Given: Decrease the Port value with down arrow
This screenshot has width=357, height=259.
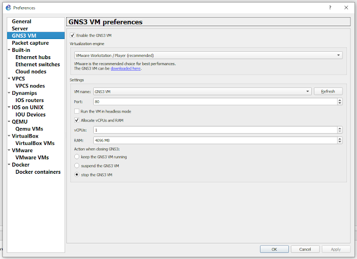Looking at the screenshot, I should [340, 103].
